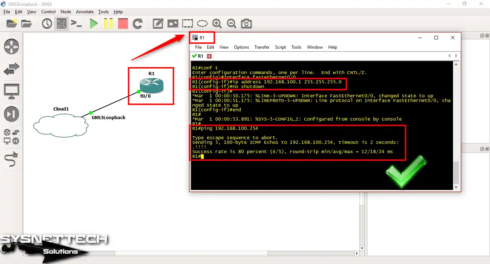Open console to all devices icon
Screen dimensions: 490x264
coord(76,24)
